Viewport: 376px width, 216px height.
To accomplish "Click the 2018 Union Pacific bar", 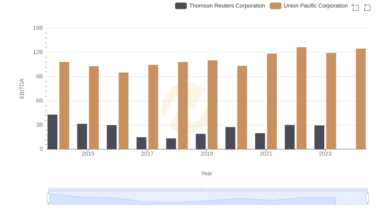I will tap(183, 105).
